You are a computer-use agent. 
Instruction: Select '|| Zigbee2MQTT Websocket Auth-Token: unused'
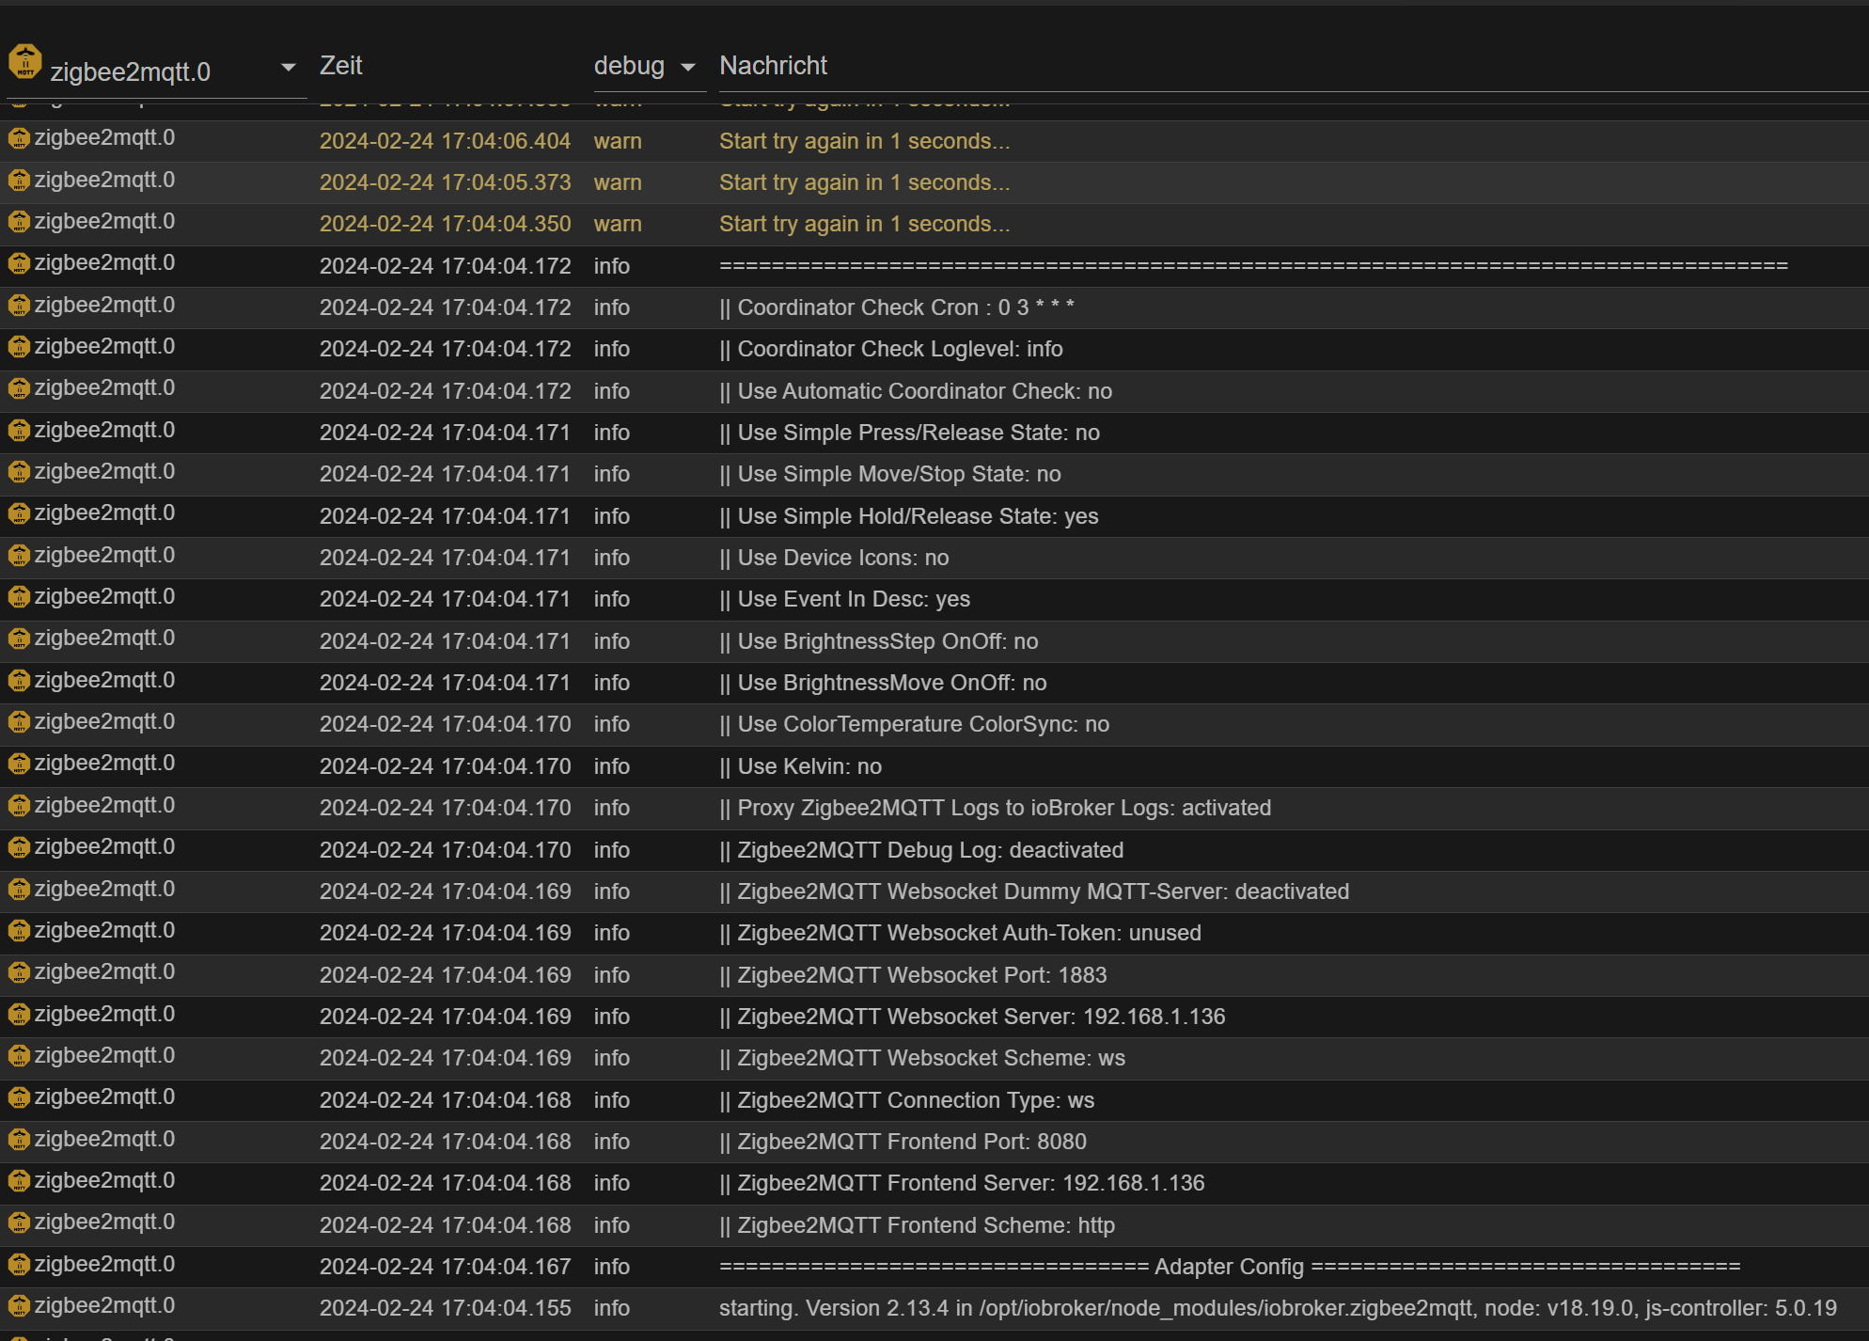(960, 933)
